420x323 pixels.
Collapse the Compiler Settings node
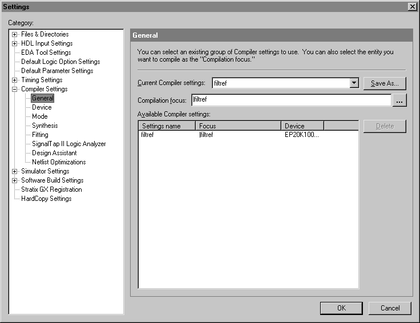[x=15, y=89]
